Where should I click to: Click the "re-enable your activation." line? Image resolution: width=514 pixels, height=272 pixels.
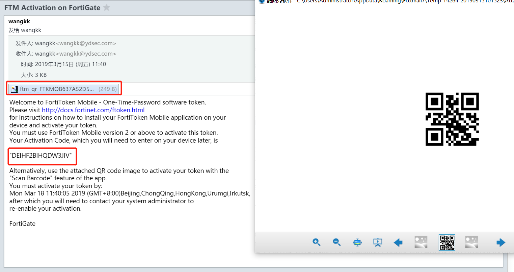46,208
